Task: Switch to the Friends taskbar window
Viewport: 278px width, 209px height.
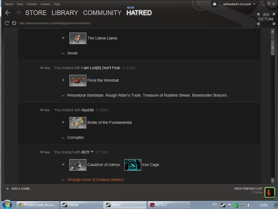Action: click(x=81, y=205)
